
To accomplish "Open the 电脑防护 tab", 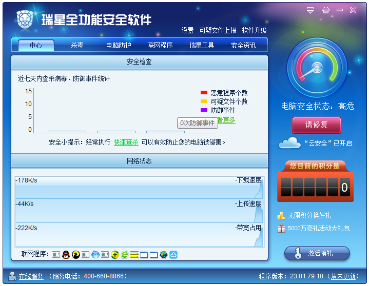I will point(119,45).
